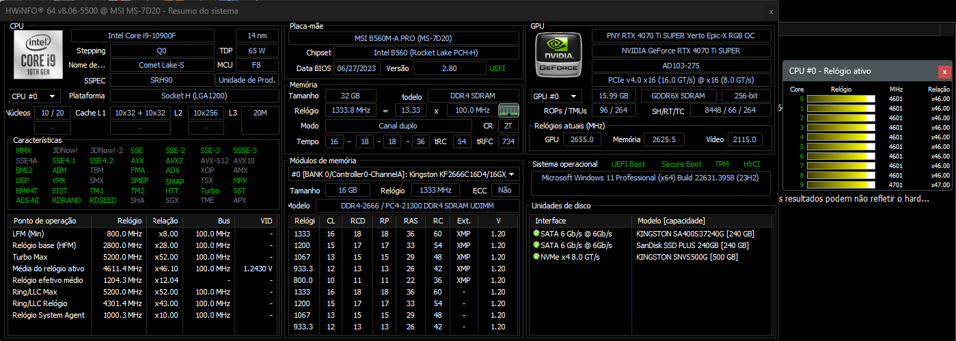Viewport: 956px width, 341px height.
Task: Click the 800.0 XMP memory timing row
Action: click(x=404, y=280)
